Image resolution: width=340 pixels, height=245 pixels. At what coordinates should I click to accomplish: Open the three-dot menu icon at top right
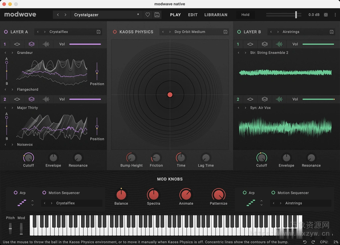[336, 15]
